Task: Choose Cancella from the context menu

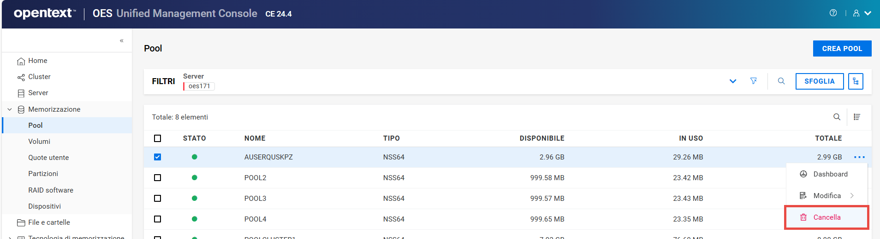Action: (826, 217)
